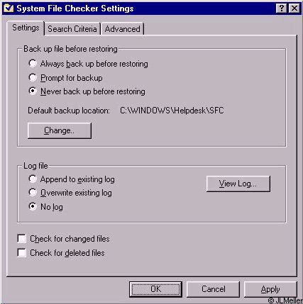Viewport: 303px width, 304px height.
Task: Switch to the Search Criteria tab
Action: (x=72, y=29)
